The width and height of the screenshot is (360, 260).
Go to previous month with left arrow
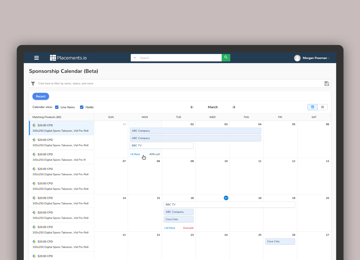tap(192, 107)
